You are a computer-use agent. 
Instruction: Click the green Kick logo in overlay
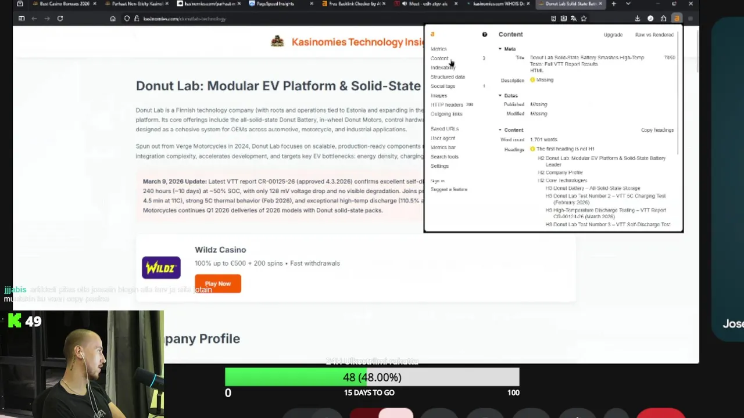pos(15,320)
